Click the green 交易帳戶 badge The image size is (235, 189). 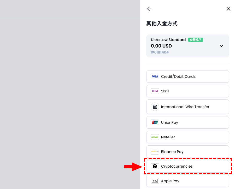[195, 40]
